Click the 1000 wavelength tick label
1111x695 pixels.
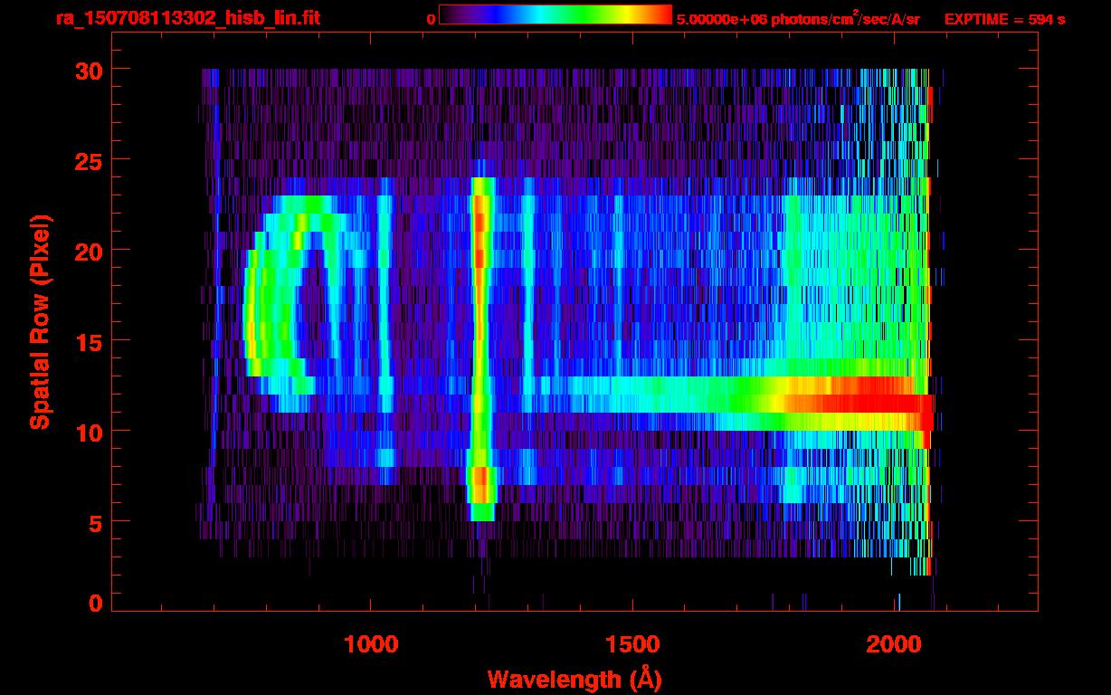click(x=371, y=643)
